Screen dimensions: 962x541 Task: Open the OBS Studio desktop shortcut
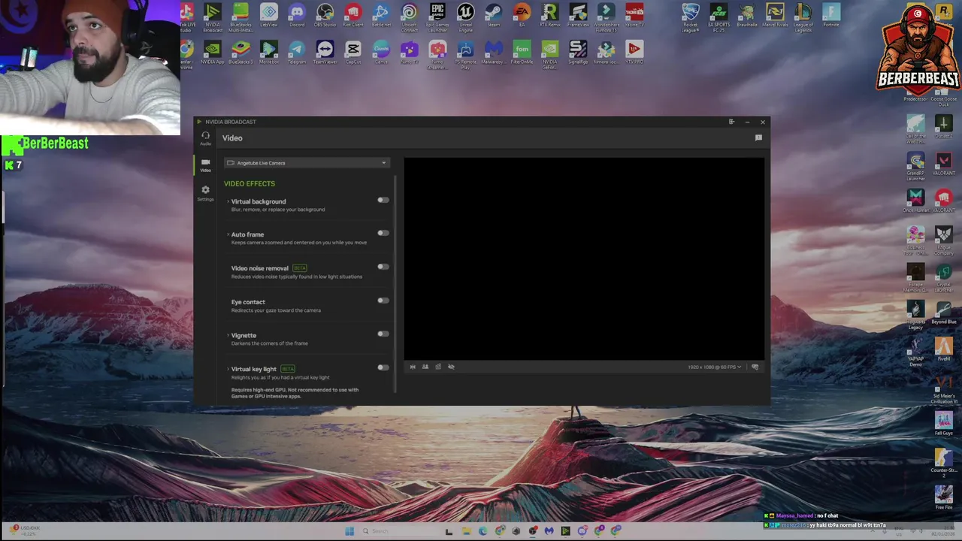pyautogui.click(x=325, y=15)
